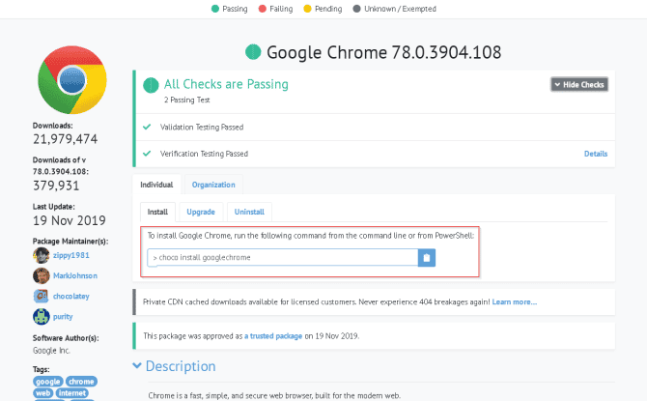Click the Description heading text
The image size is (647, 401).
point(181,366)
